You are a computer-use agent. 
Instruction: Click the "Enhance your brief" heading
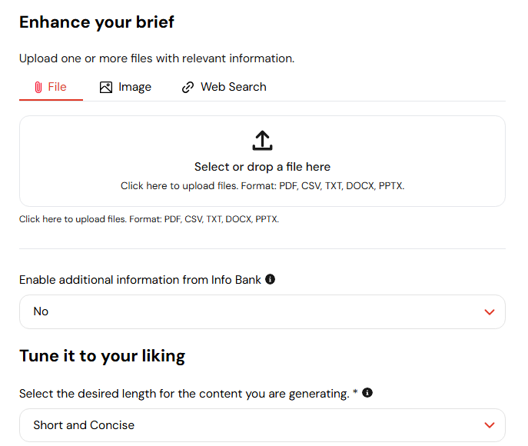tap(97, 22)
